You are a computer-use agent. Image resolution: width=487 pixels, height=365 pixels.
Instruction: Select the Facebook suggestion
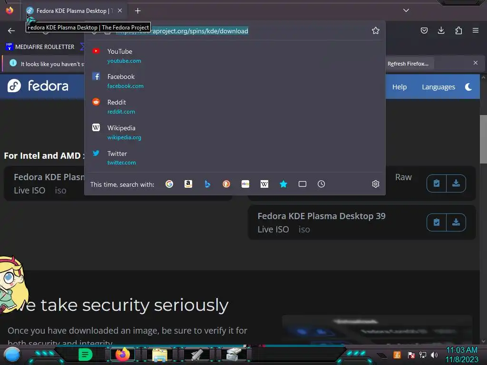235,81
